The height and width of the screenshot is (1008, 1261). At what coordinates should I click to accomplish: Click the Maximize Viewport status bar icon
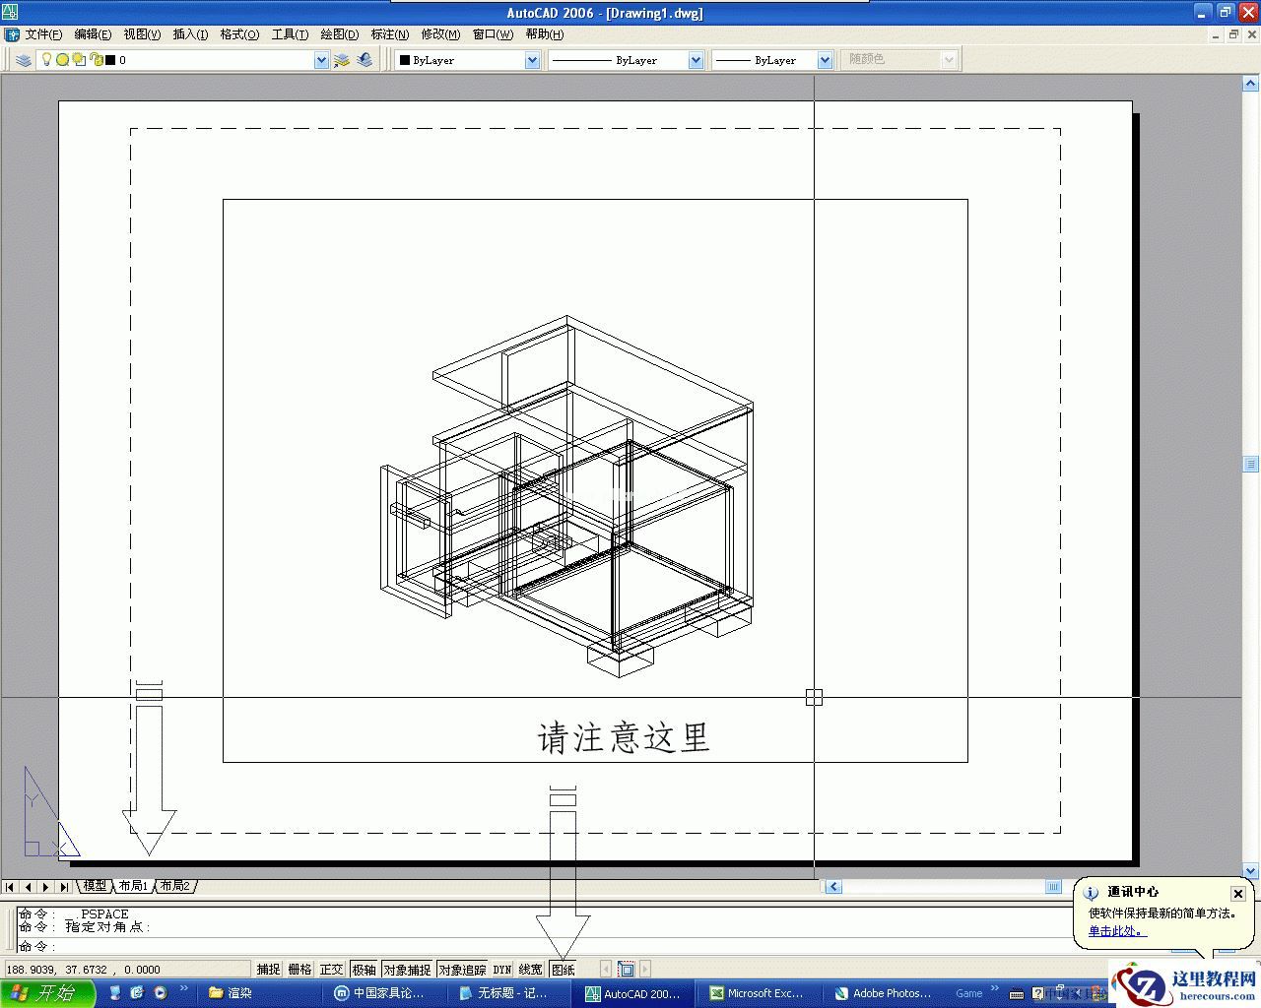627,970
